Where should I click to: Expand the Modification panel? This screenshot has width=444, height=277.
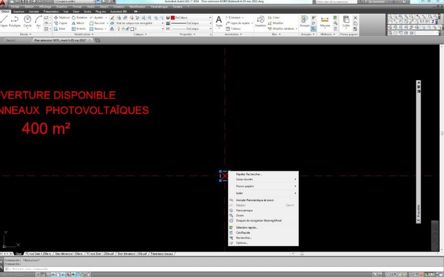(x=84, y=34)
